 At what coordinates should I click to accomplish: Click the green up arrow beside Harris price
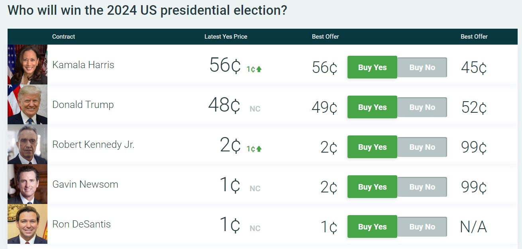[259, 69]
